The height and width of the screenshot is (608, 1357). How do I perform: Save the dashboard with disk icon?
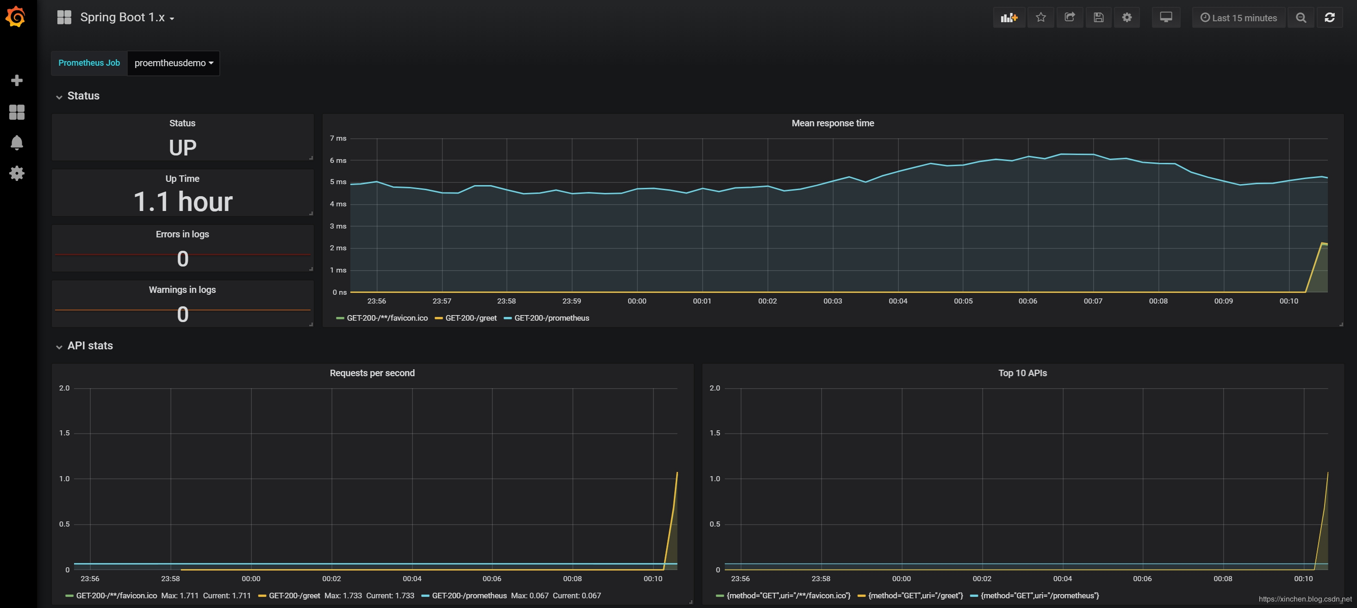point(1098,18)
